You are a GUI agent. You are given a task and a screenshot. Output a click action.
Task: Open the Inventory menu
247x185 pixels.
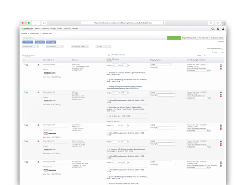pyautogui.click(x=45, y=29)
